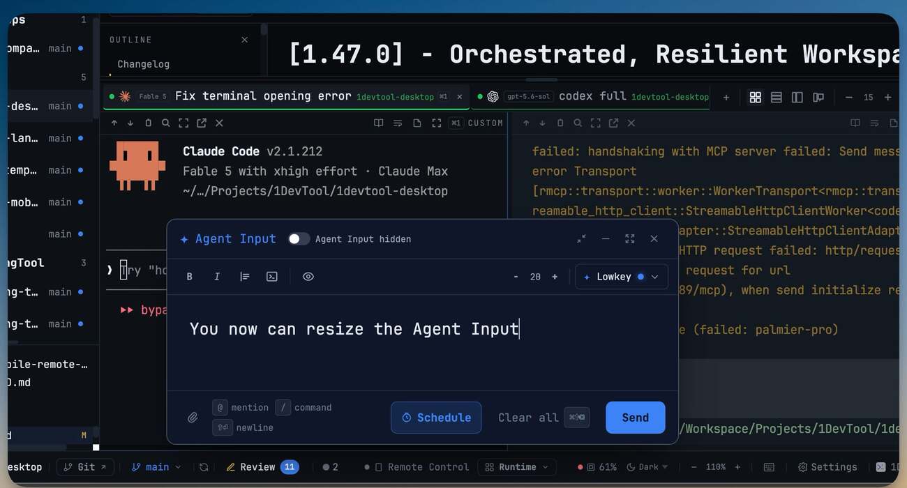Click the block quote formatting icon
The width and height of the screenshot is (907, 488).
point(245,277)
